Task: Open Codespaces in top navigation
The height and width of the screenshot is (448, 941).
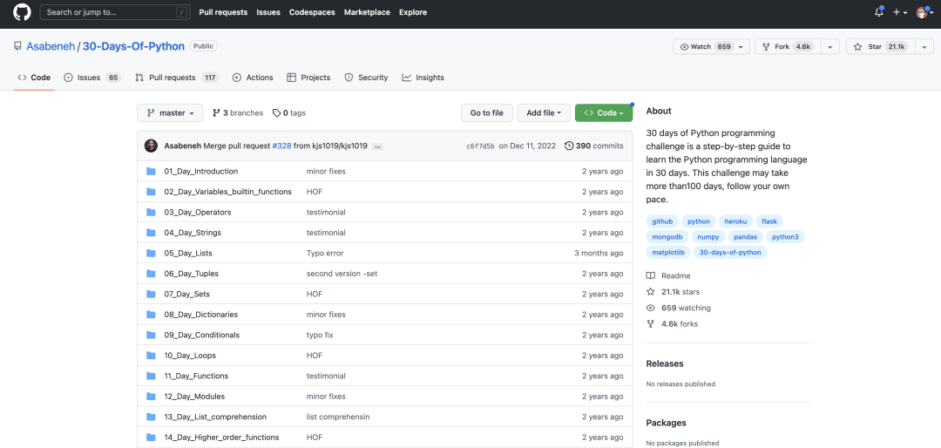Action: pyautogui.click(x=312, y=12)
